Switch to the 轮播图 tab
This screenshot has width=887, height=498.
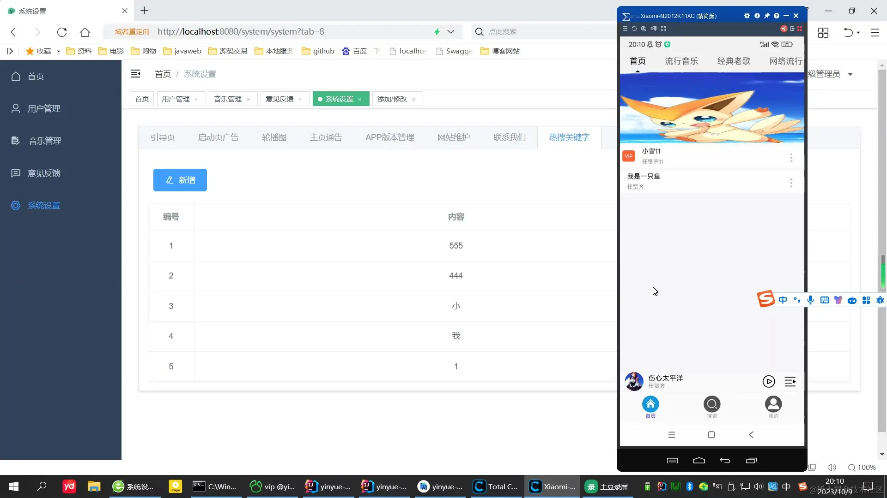[x=274, y=137]
